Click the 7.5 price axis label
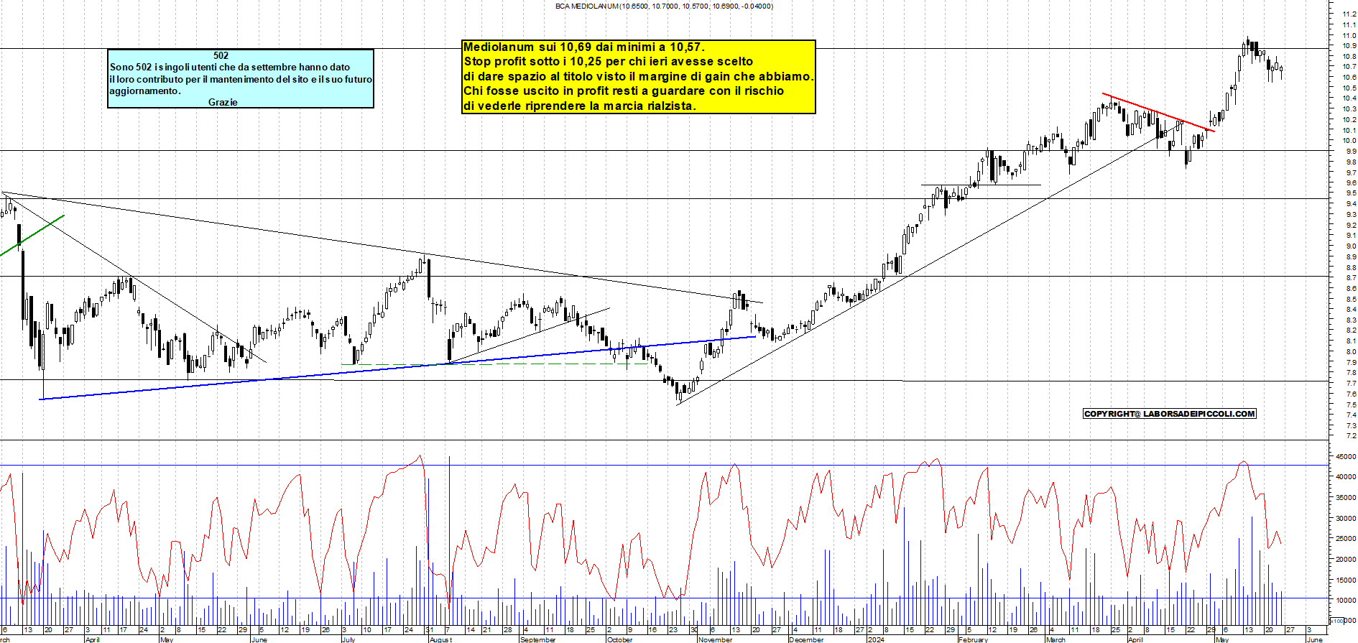Viewport: 1358px width, 643px height. [1351, 404]
